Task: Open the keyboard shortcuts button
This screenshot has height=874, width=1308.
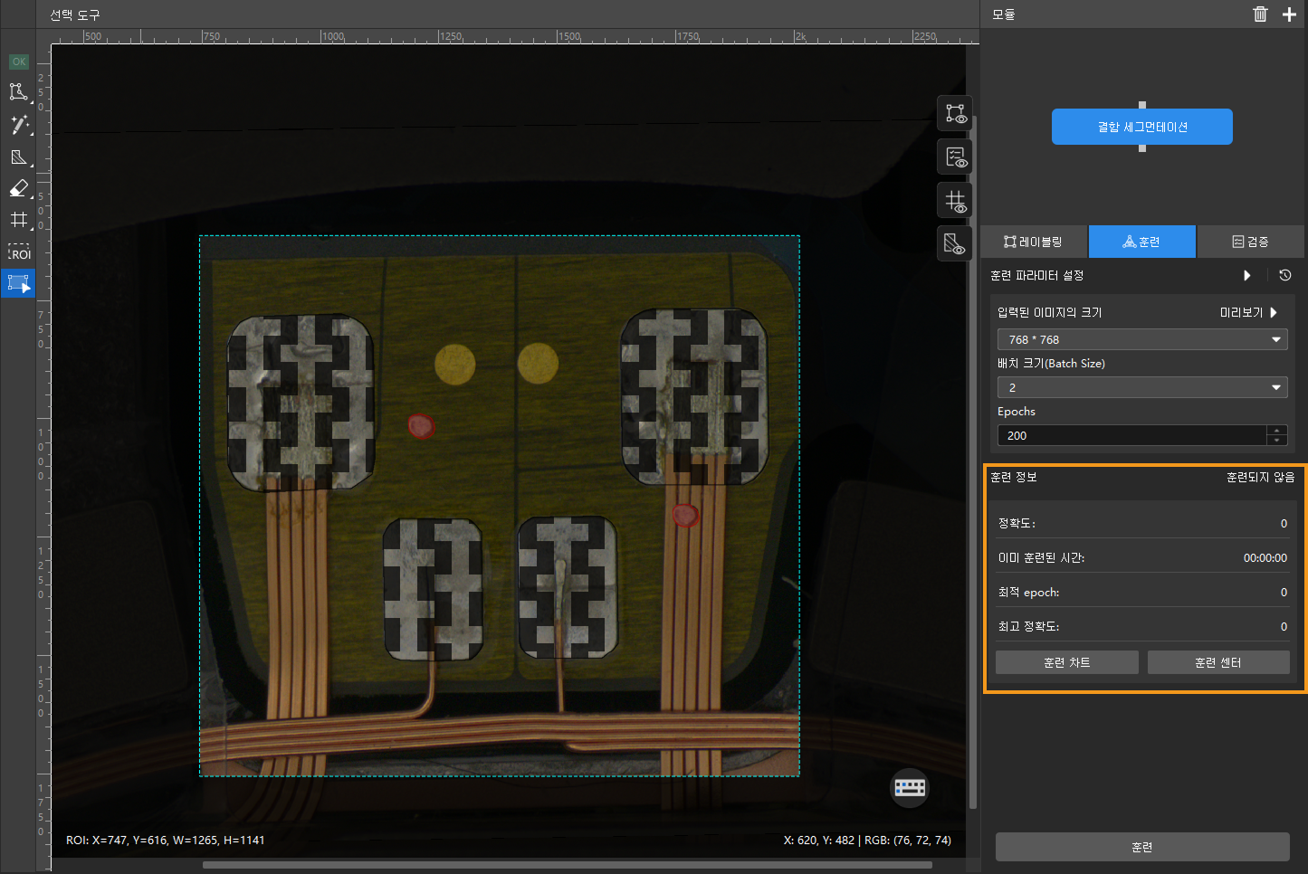Action: [910, 787]
